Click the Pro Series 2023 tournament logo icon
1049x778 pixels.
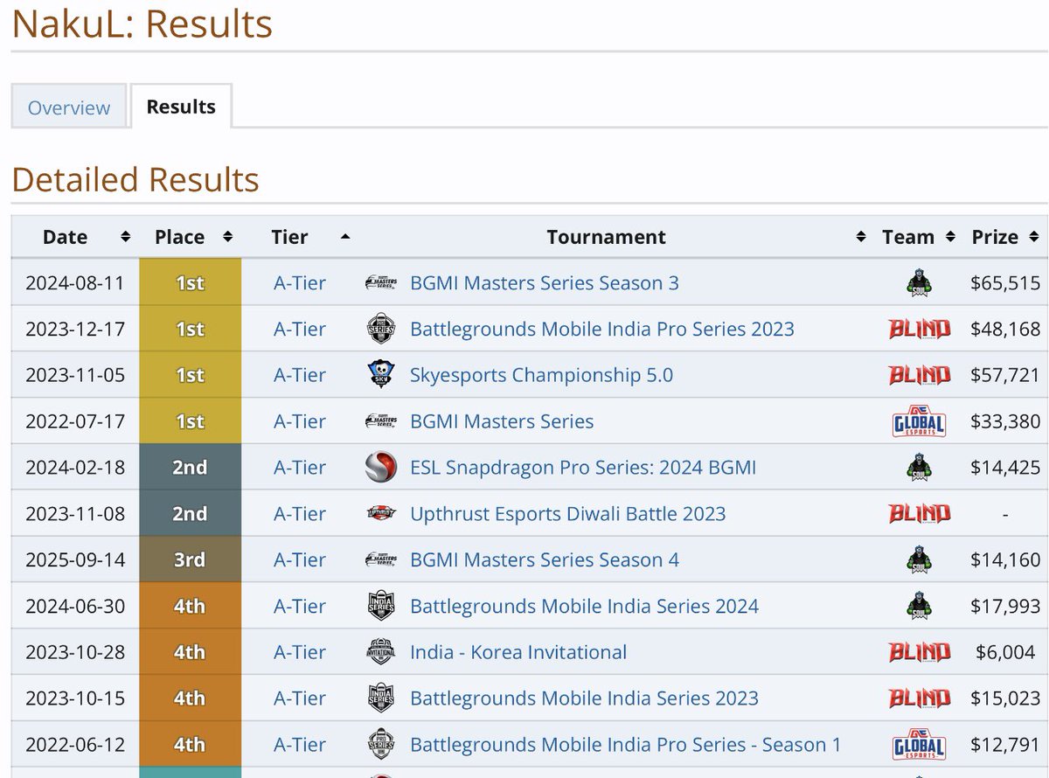pos(381,329)
